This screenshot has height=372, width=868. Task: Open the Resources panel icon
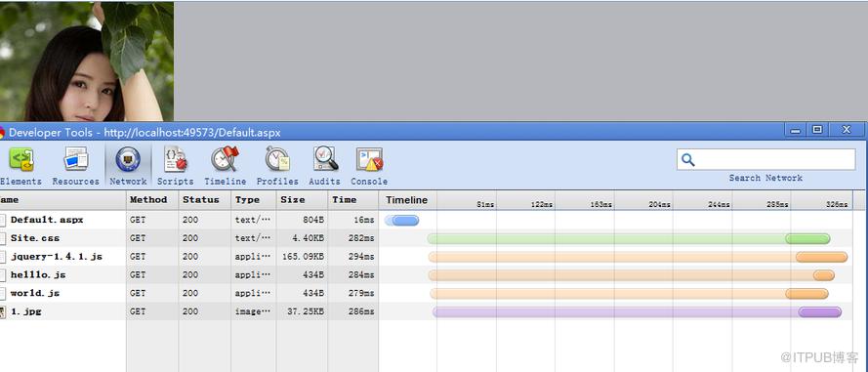(x=76, y=159)
